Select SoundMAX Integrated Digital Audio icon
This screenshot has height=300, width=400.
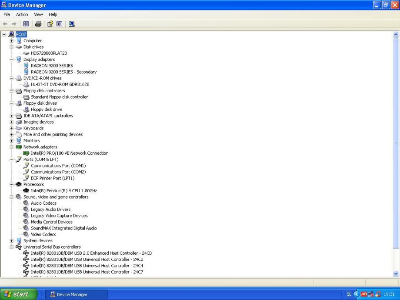pyautogui.click(x=26, y=228)
